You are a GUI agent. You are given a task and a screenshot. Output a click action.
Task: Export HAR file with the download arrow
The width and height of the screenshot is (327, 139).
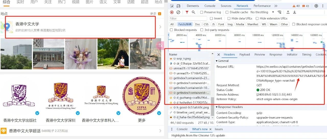coord(295,12)
